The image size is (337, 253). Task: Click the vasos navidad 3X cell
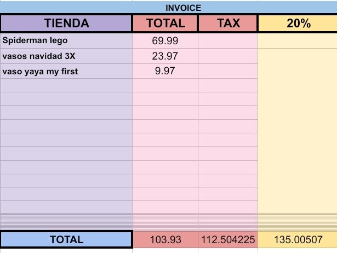pyautogui.click(x=66, y=56)
